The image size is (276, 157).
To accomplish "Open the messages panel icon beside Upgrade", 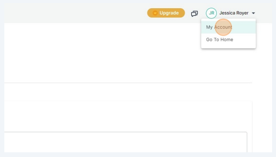I will [x=195, y=13].
